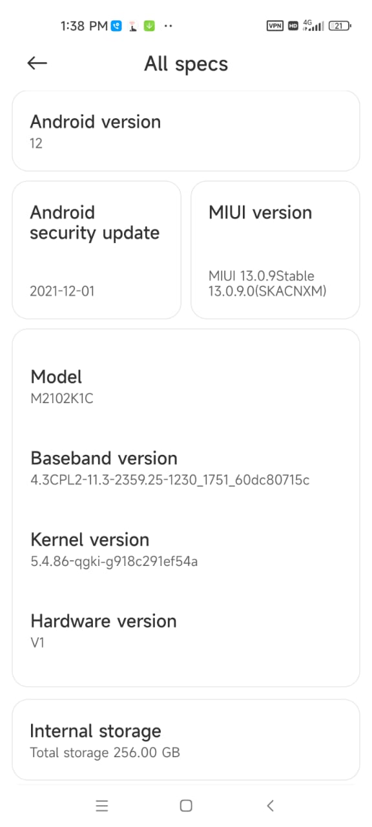
Task: Tap the system back chevron navigation icon
Action: (x=271, y=805)
